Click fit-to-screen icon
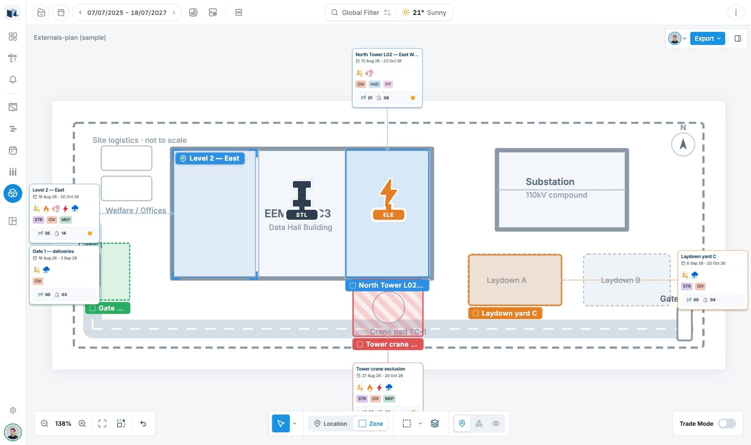751x445 pixels. pyautogui.click(x=102, y=423)
